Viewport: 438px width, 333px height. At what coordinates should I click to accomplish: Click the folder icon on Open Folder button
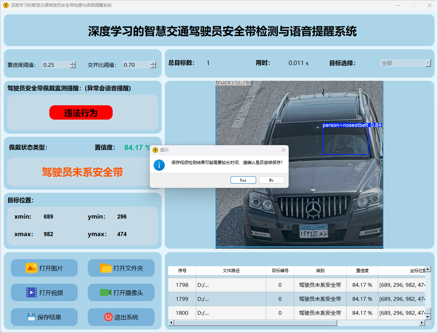(106, 268)
